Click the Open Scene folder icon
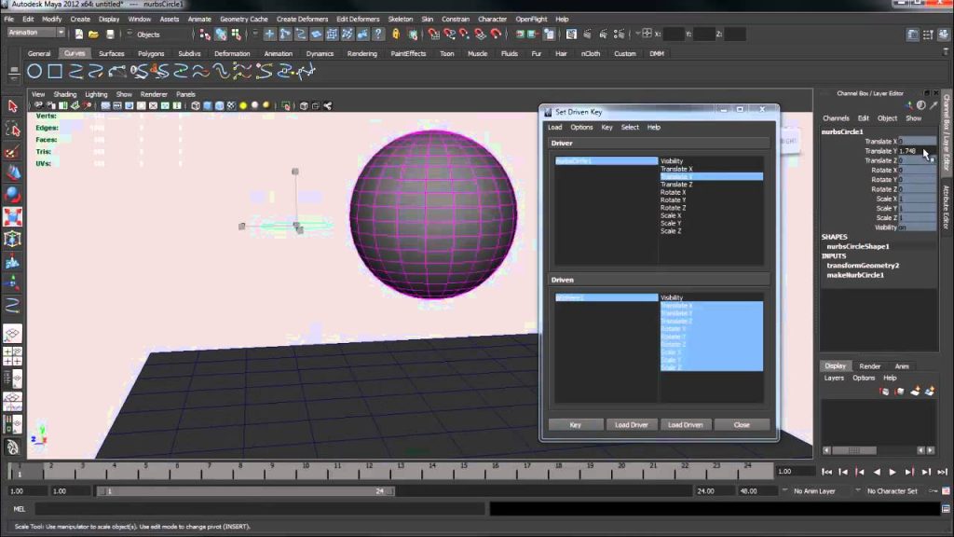This screenshot has width=954, height=537. point(94,34)
